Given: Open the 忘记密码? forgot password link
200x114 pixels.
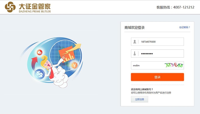Looking at the screenshot, I should (x=185, y=27).
